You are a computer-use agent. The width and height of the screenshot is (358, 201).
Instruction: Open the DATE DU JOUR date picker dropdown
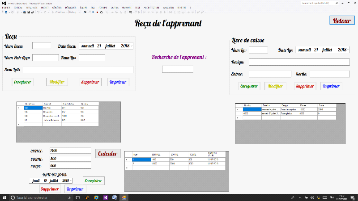click(71, 180)
